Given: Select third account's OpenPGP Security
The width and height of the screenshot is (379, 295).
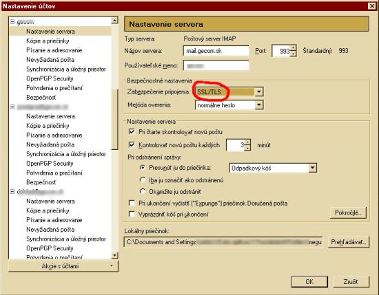Looking at the screenshot, I should pyautogui.click(x=50, y=248).
